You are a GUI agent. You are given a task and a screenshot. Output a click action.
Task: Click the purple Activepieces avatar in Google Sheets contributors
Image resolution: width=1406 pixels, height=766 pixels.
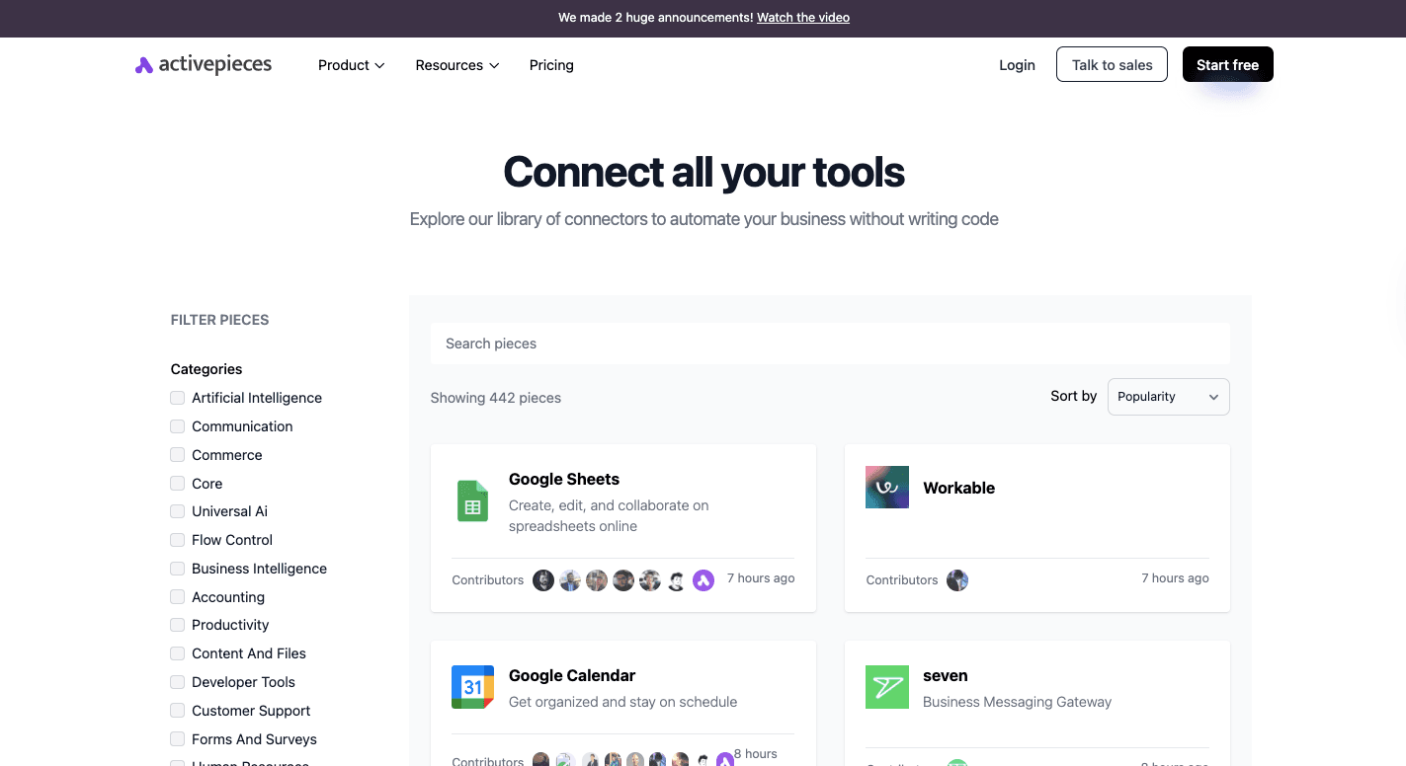pyautogui.click(x=703, y=580)
